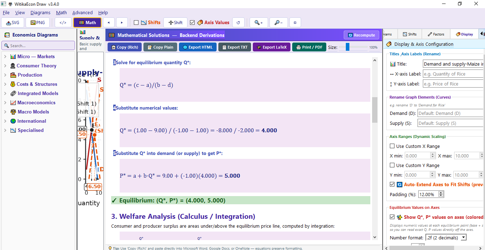This screenshot has width=485, height=250.
Task: Open the Diagrams menu
Action: click(40, 12)
